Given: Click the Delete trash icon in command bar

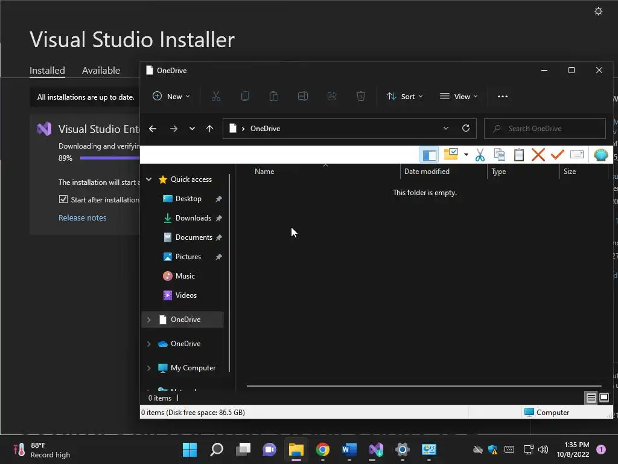Looking at the screenshot, I should 361,96.
